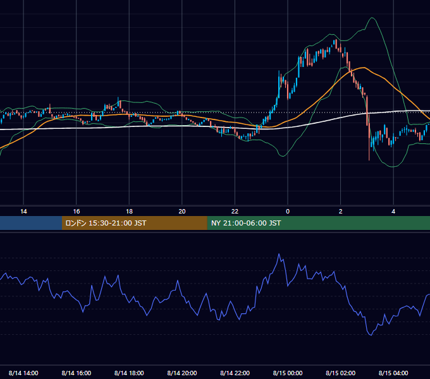Screen dimensions: 430x379
Task: Click the '8/14 18:00' label on oscillator axis
Action: point(129,373)
